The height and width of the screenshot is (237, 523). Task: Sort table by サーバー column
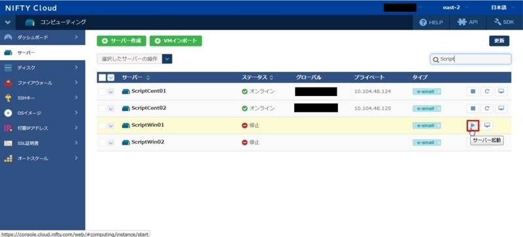tap(135, 77)
